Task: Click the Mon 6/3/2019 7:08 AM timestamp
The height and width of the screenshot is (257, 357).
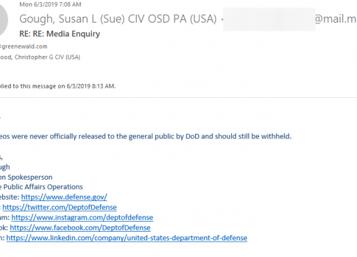Action: click(x=51, y=4)
